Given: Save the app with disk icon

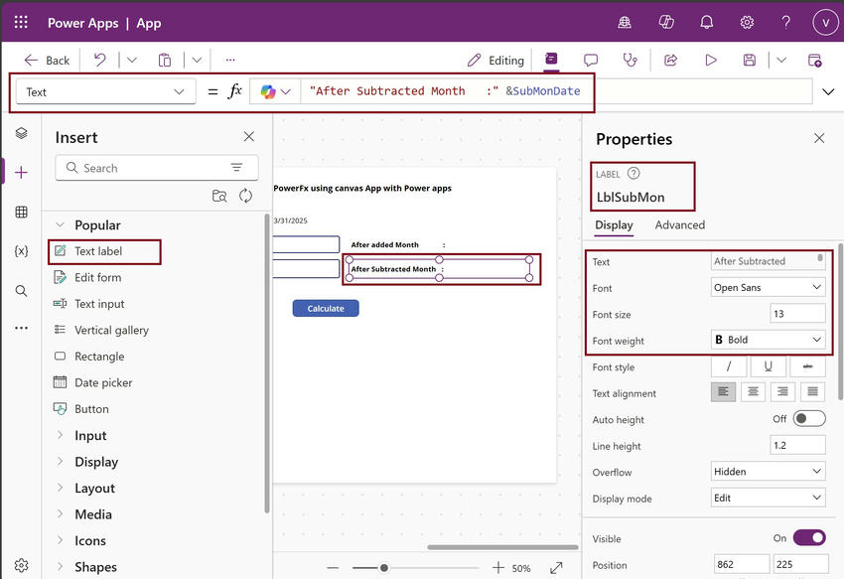Looking at the screenshot, I should (x=750, y=60).
